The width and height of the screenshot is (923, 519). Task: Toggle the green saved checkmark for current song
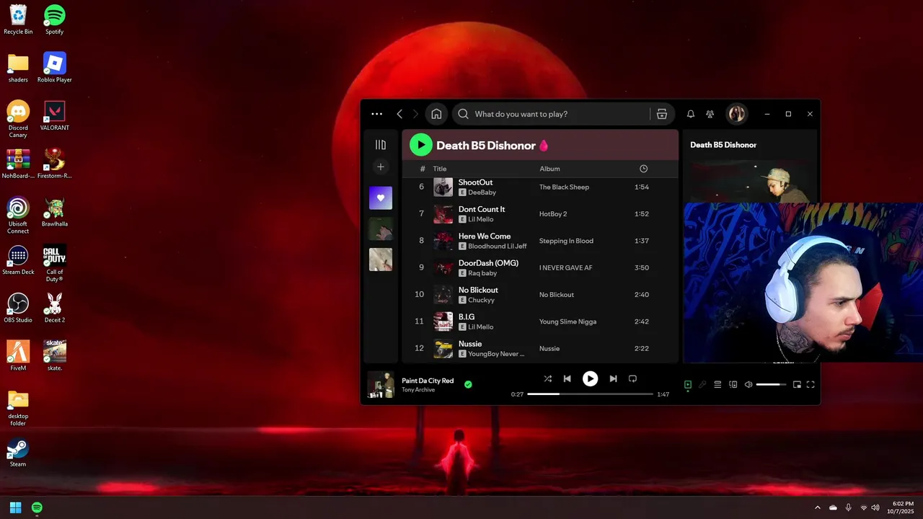pos(468,385)
